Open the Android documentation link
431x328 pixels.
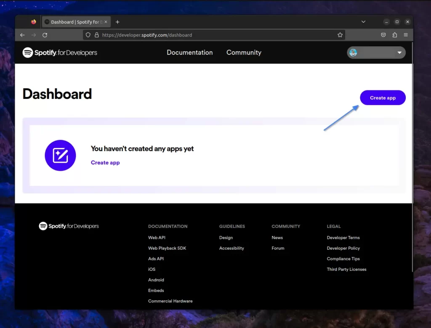click(156, 280)
